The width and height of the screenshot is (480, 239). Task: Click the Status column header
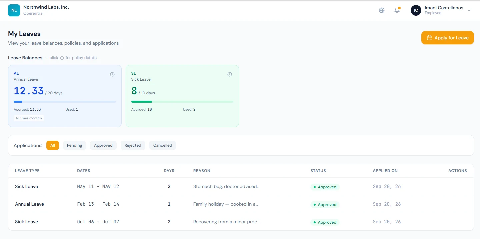point(318,171)
